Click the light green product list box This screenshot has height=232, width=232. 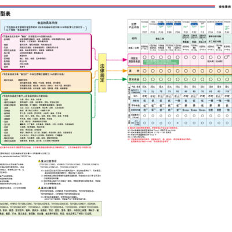(x=50, y=209)
